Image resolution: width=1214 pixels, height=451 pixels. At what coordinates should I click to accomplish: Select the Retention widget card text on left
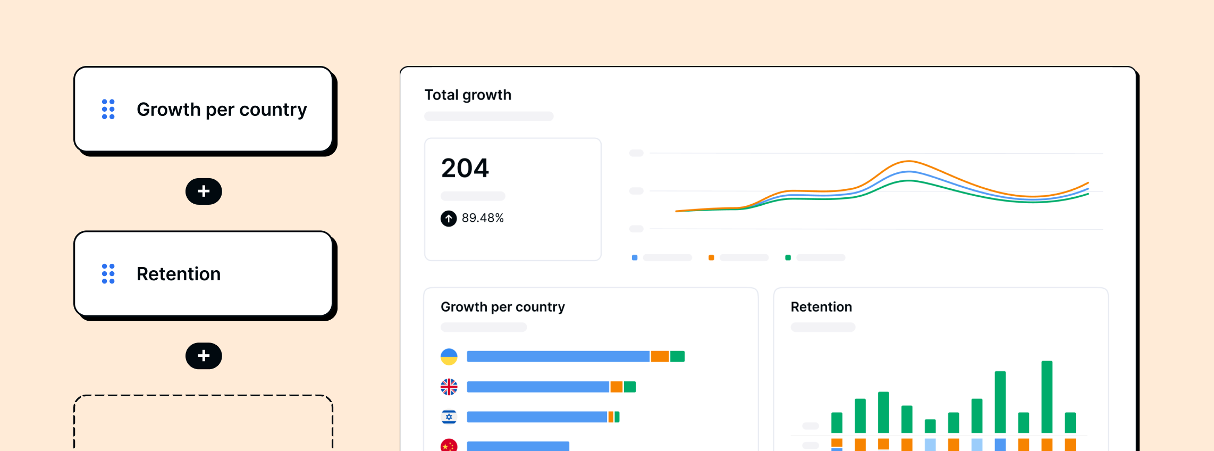(179, 274)
